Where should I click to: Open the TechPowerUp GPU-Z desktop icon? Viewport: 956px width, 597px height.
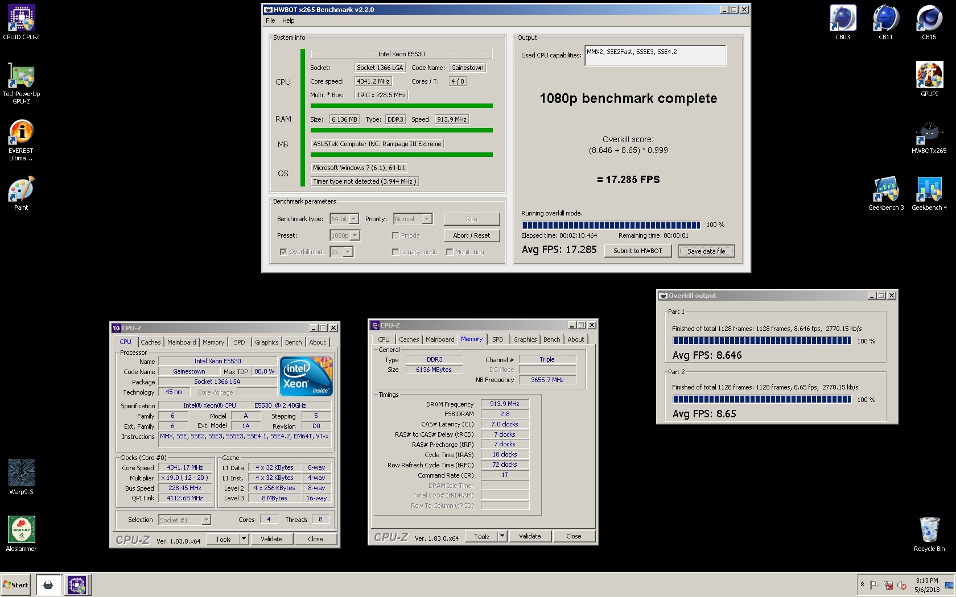pyautogui.click(x=21, y=83)
